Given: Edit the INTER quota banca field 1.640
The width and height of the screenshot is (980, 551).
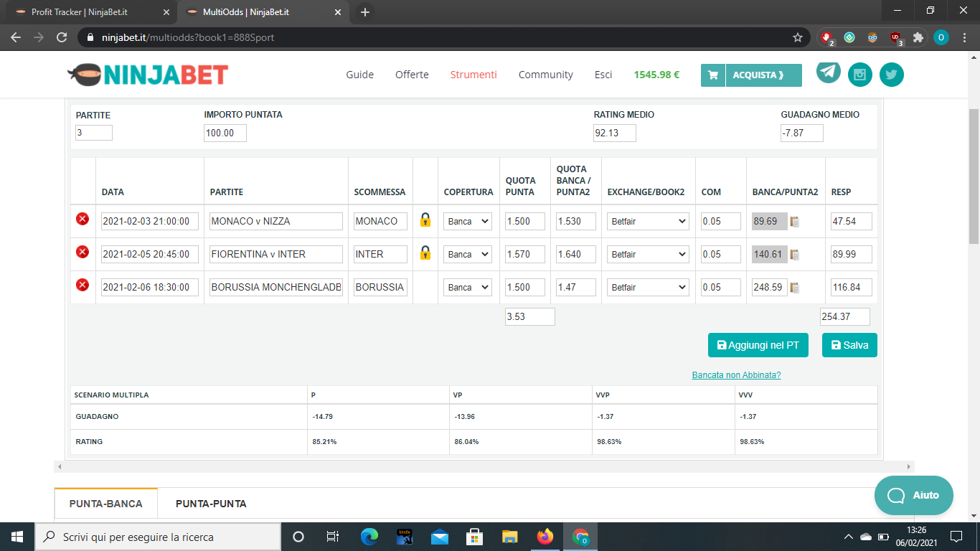Looking at the screenshot, I should [x=576, y=254].
